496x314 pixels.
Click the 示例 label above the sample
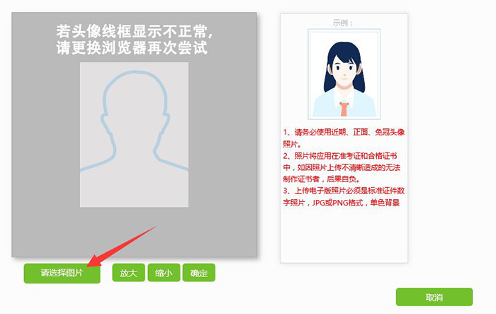(x=343, y=23)
